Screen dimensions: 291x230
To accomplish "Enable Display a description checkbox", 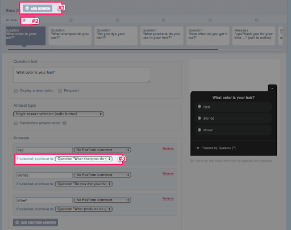I will point(16,91).
